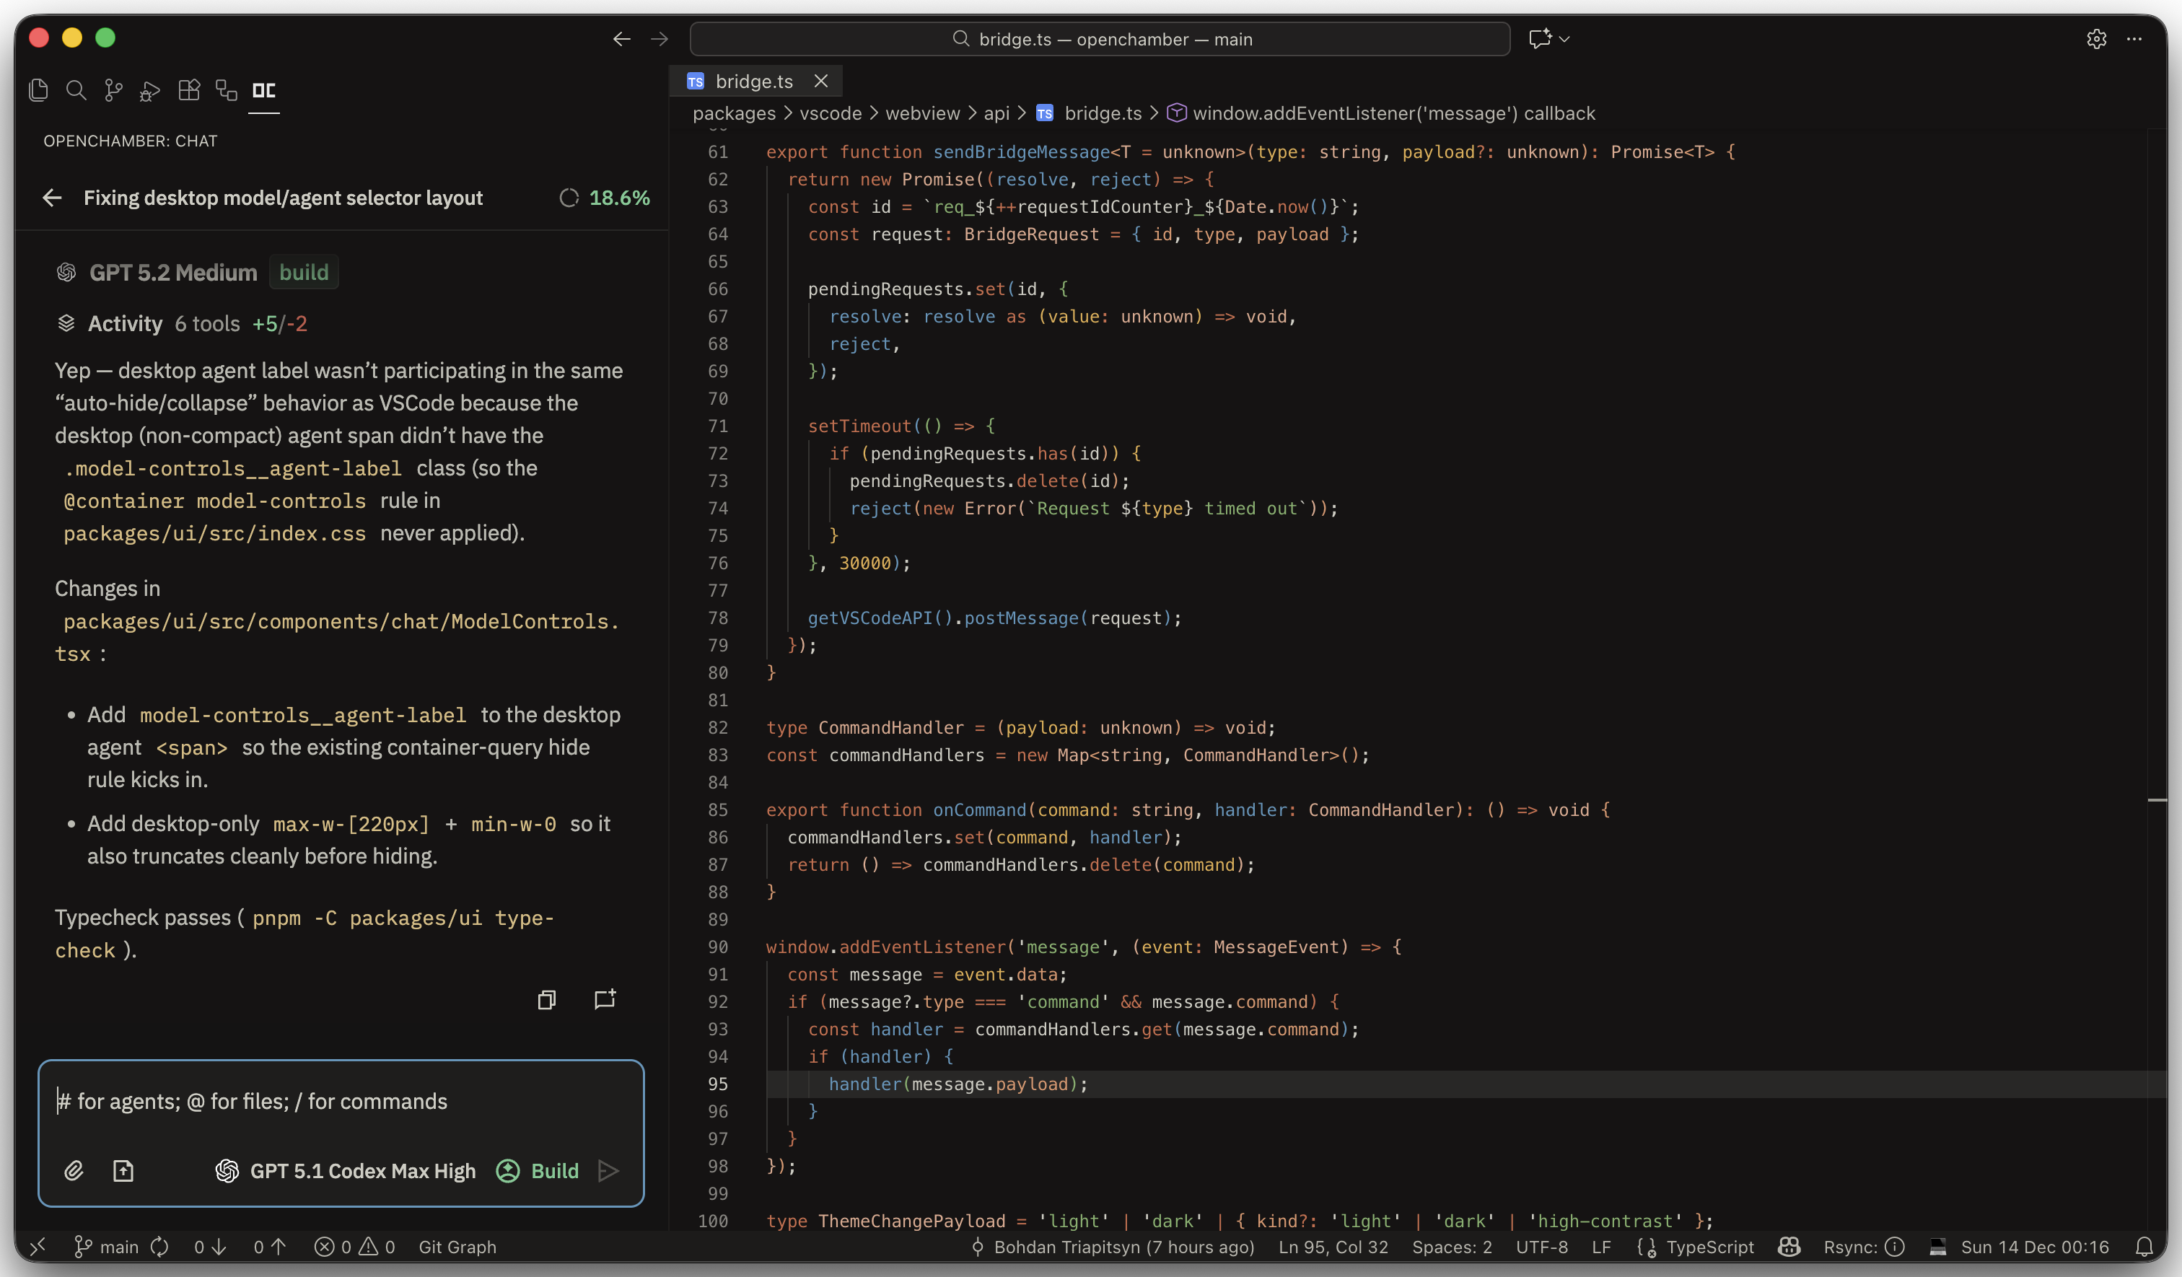Fork the message into new session
Screen dimensions: 2182x1277
coord(605,1000)
